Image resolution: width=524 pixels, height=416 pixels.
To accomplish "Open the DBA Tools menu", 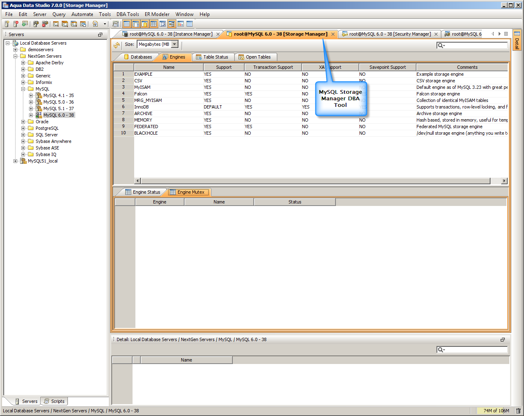I will (x=128, y=14).
